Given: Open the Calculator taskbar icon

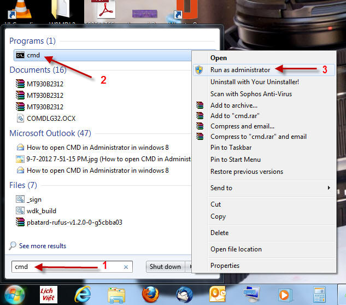Looking at the screenshot, I should 319,295.
